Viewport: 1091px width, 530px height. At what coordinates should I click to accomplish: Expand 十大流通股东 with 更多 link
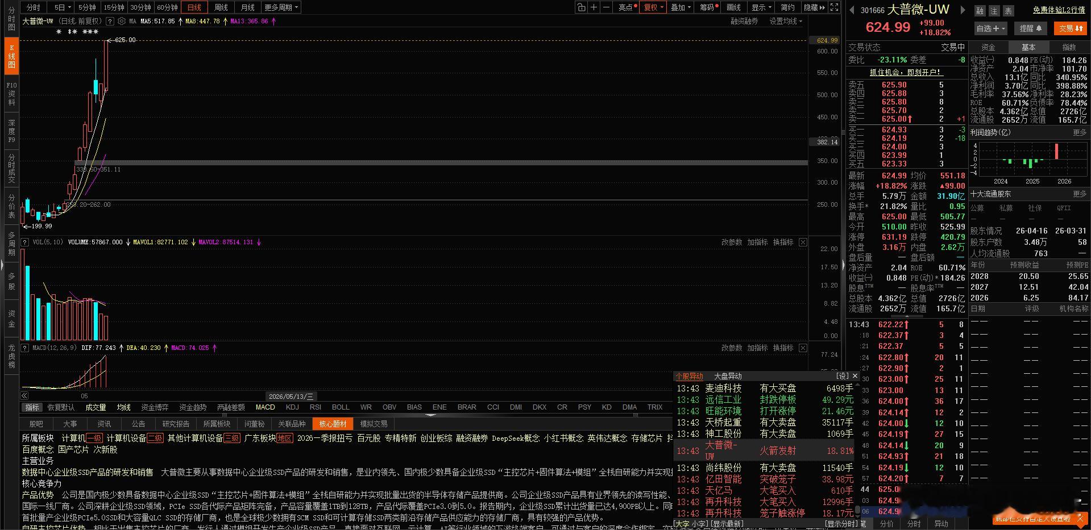pos(1080,194)
